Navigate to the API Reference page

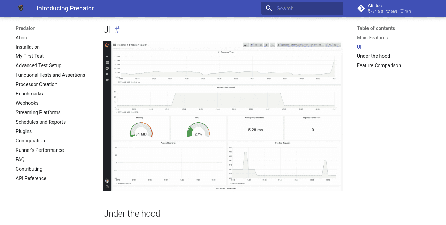tap(31, 178)
